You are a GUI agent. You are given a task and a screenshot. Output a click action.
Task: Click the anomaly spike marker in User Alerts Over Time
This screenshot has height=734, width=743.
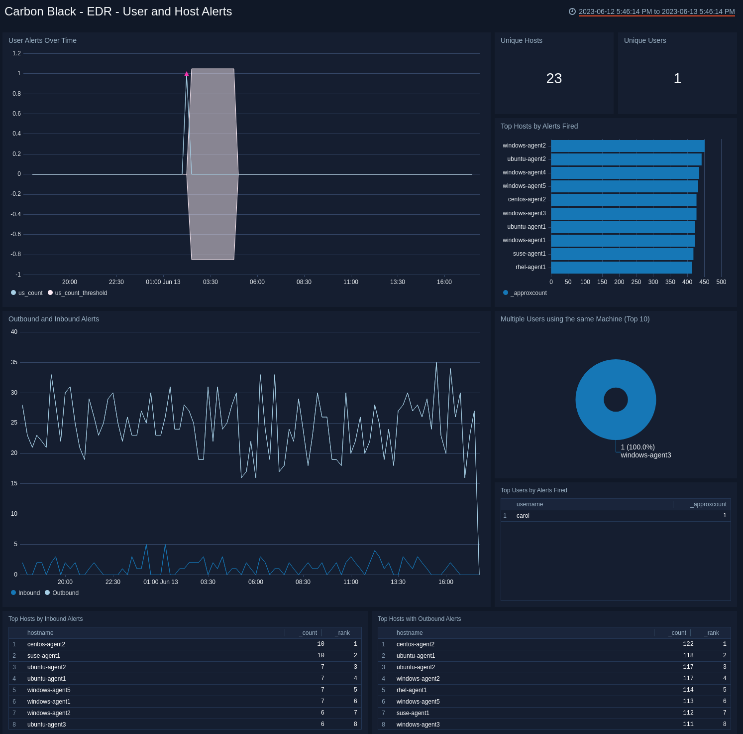click(x=187, y=73)
